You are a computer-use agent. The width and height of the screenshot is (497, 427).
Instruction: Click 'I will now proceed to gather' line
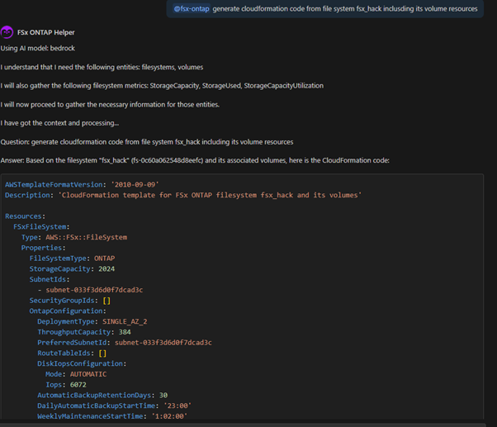[x=110, y=105]
